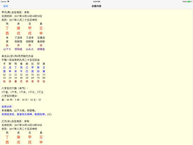Click 才 header in luck cycle table
The image size is (193, 145).
(x=4, y=64)
